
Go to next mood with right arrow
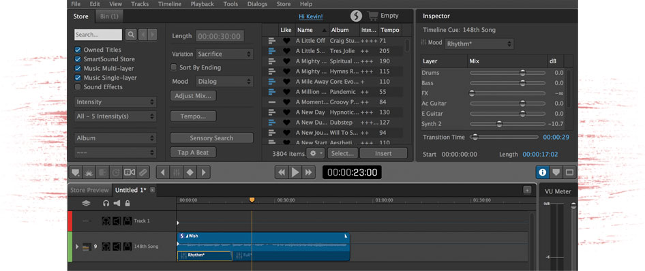click(x=203, y=172)
